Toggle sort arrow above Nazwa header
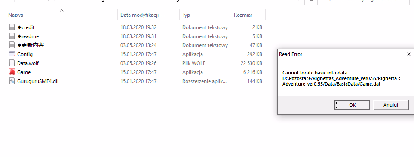 tap(61, 11)
